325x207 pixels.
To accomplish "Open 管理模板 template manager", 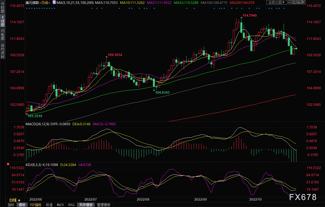I will pyautogui.click(x=103, y=205).
